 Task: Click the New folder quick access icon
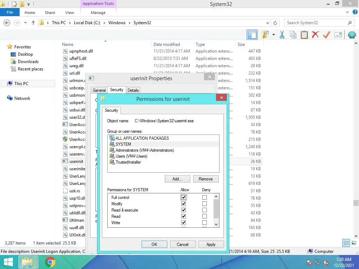pyautogui.click(x=22, y=4)
